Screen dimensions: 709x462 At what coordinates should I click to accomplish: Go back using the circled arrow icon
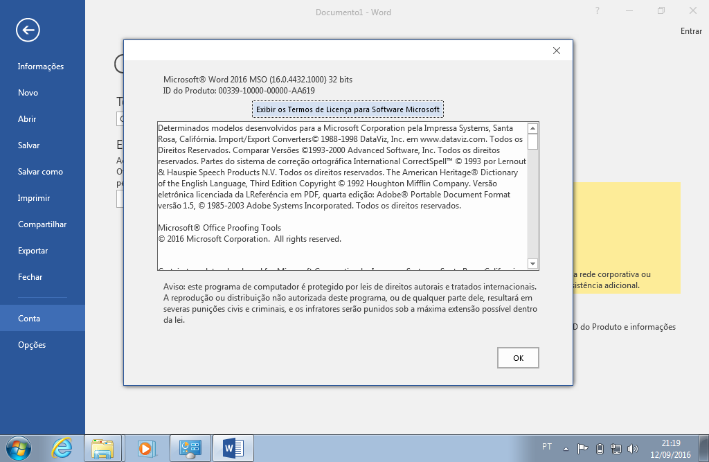28,30
